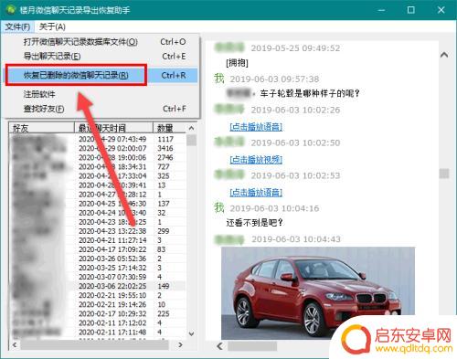The image size is (457, 359).
Task: Click chat pane scroll up arrow
Action: [444, 55]
